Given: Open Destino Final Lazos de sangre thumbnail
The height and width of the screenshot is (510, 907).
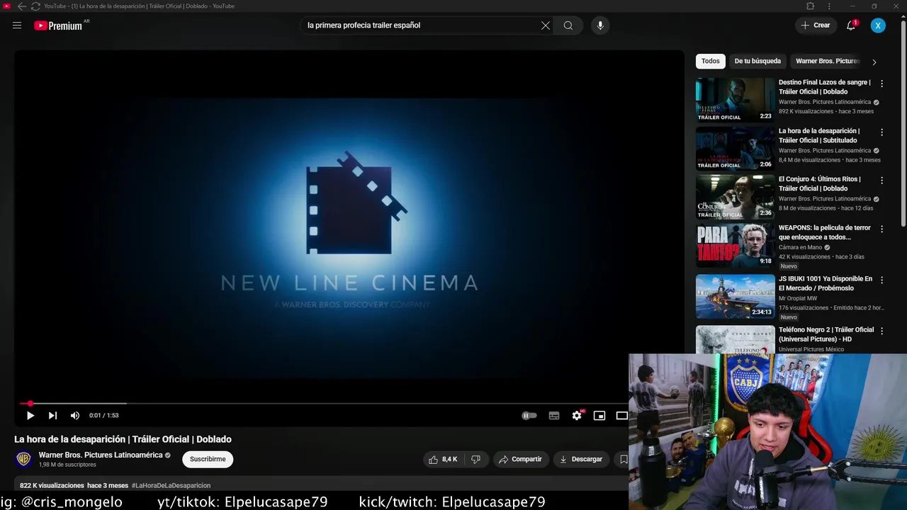Looking at the screenshot, I should [735, 100].
